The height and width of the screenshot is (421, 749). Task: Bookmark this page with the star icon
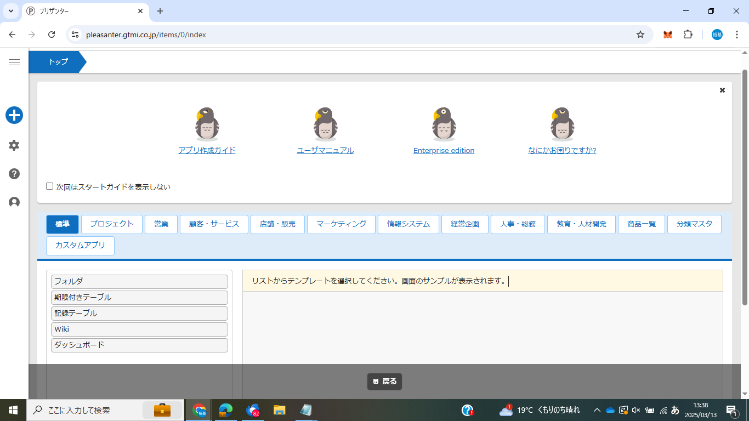640,35
